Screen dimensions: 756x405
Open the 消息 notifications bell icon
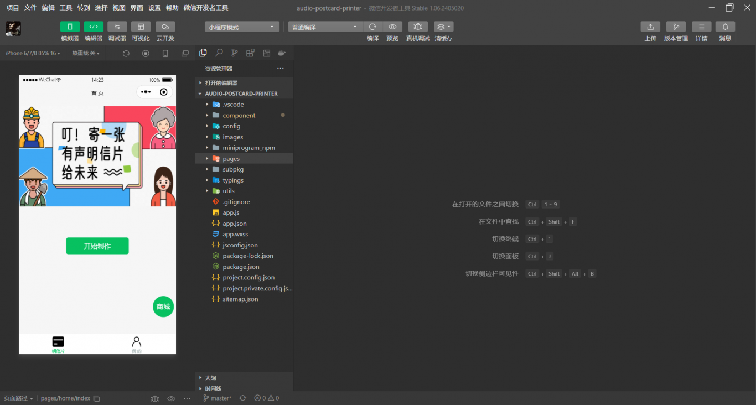pos(725,27)
